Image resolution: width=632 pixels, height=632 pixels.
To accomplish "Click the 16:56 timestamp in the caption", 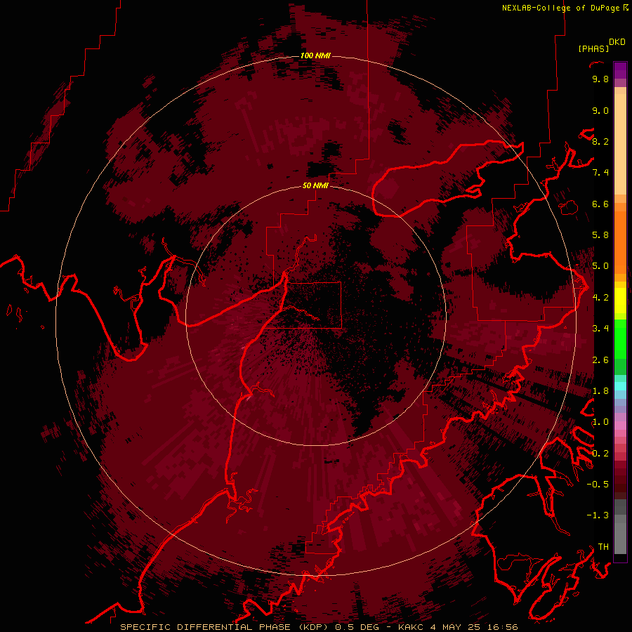I will click(502, 627).
